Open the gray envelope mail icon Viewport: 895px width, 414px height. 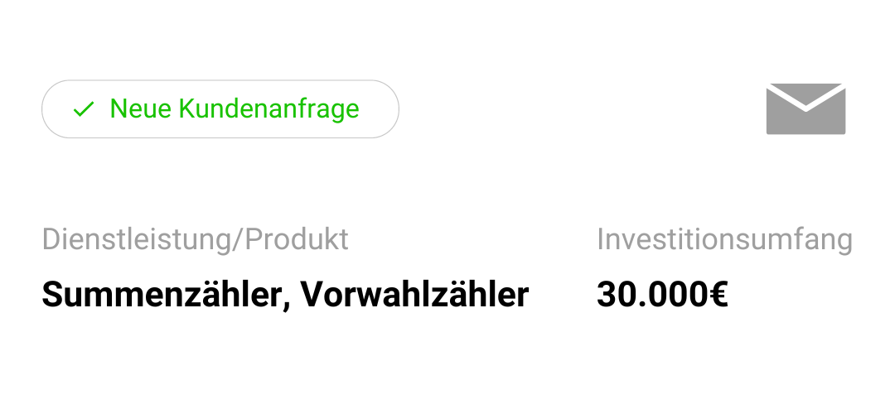coord(805,108)
